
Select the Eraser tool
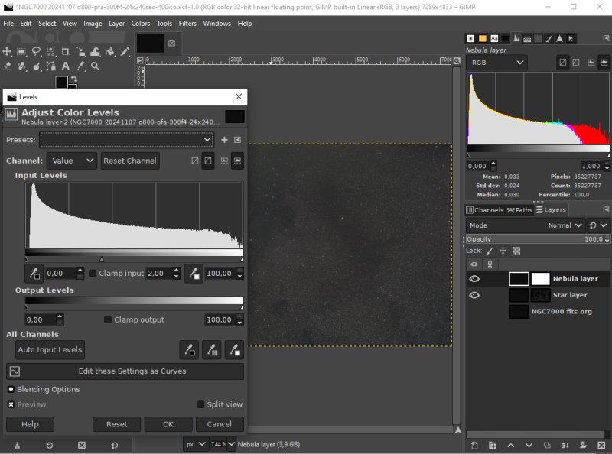tap(7, 66)
